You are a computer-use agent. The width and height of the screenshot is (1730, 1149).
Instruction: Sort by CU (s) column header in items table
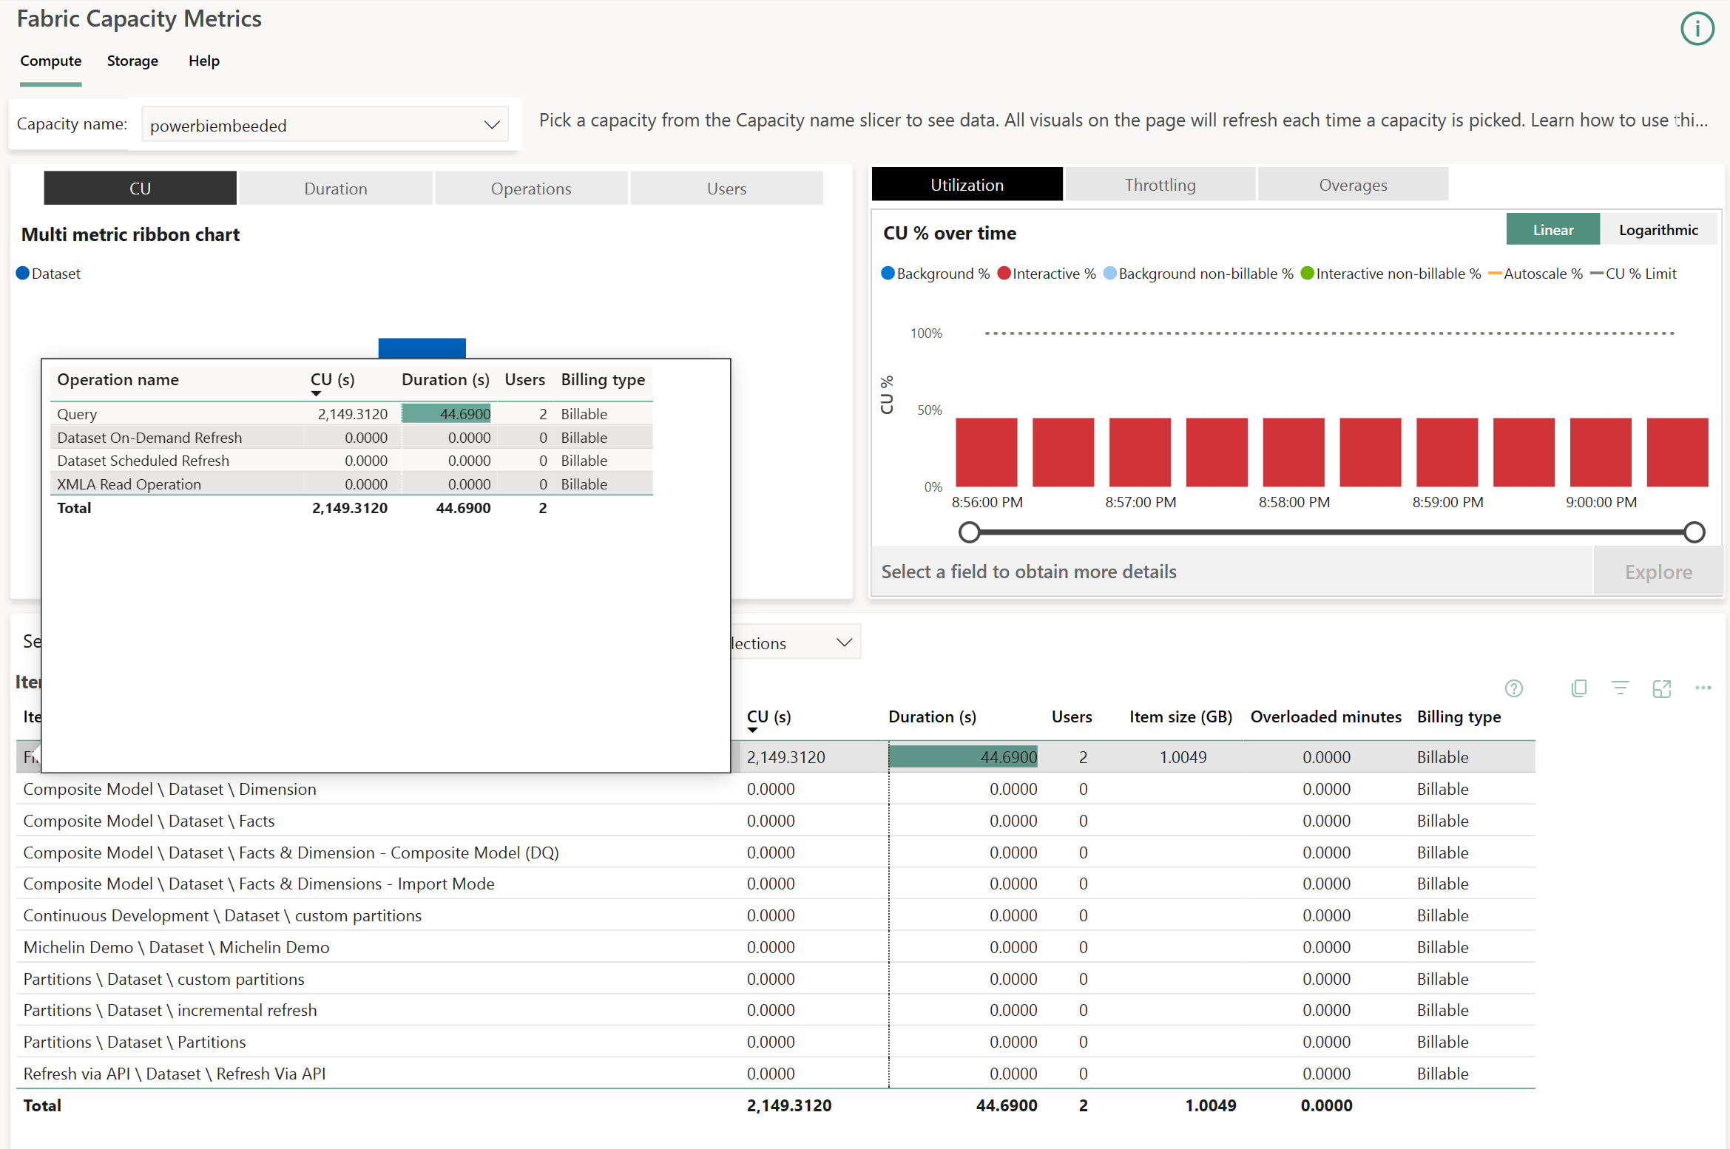pos(768,716)
